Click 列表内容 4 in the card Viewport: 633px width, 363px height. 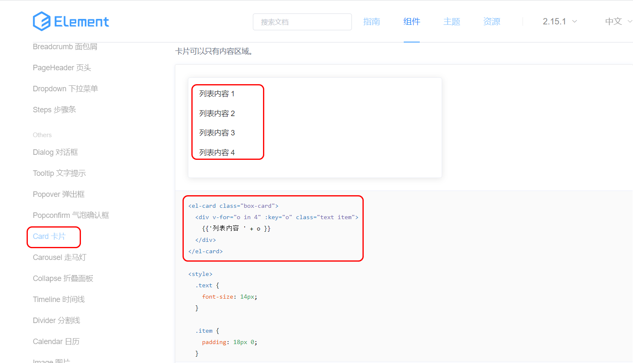(217, 153)
